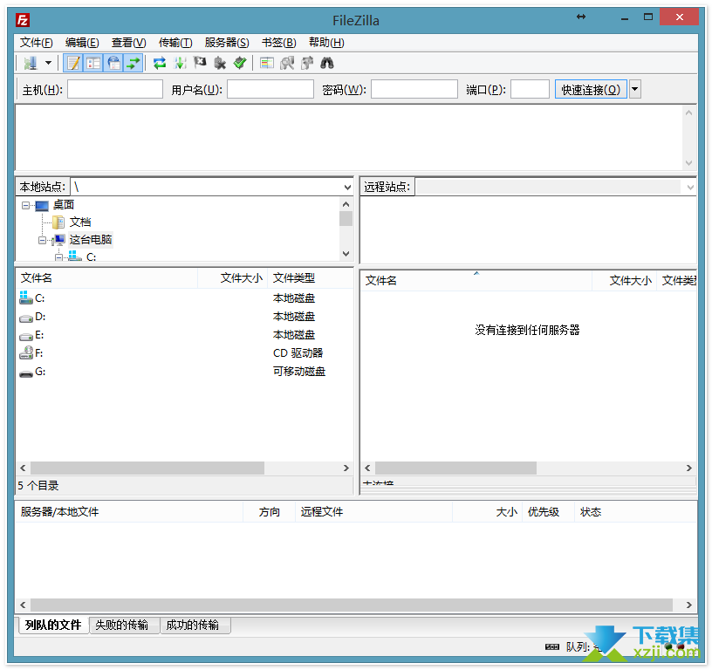Collapse the 桌面 tree node
This screenshot has width=712, height=670.
(x=26, y=205)
